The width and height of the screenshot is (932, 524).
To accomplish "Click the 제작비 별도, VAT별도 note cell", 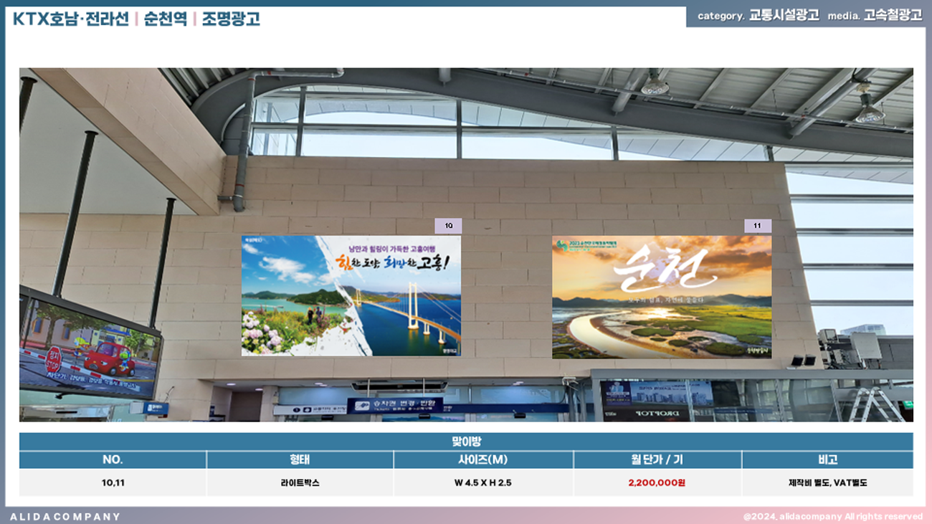I will (827, 482).
